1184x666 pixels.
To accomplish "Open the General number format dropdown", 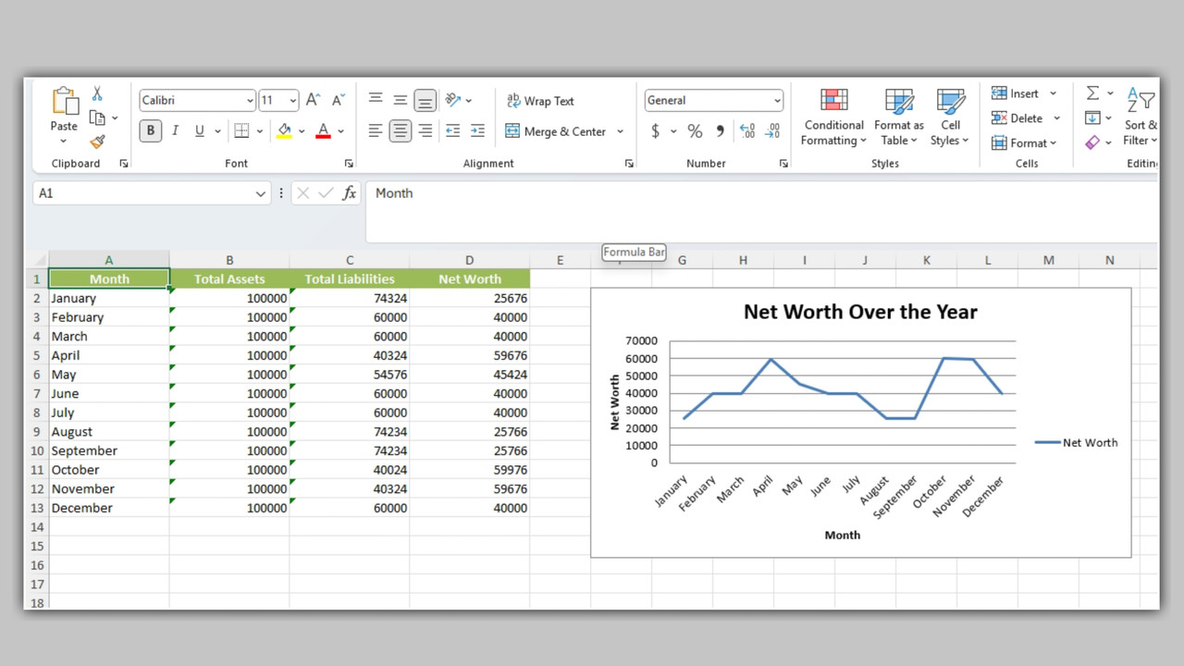I will coord(777,101).
